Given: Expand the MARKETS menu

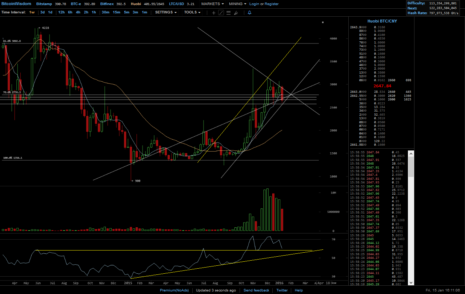Looking at the screenshot, I should 213,4.
